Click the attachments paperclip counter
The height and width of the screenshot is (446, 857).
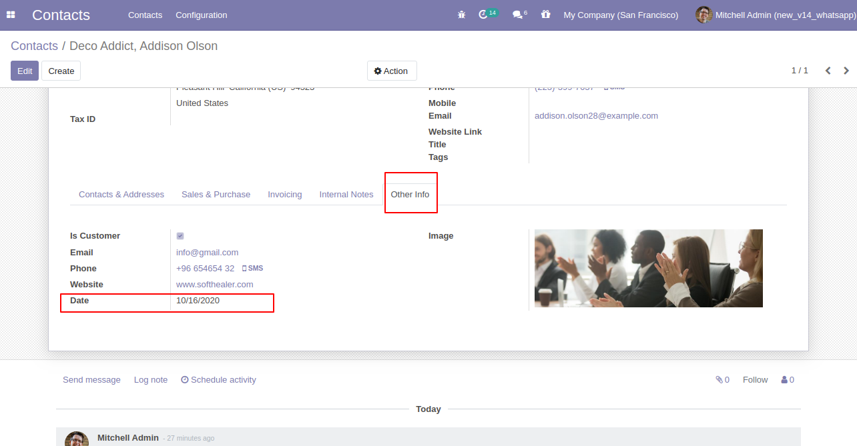pos(722,380)
